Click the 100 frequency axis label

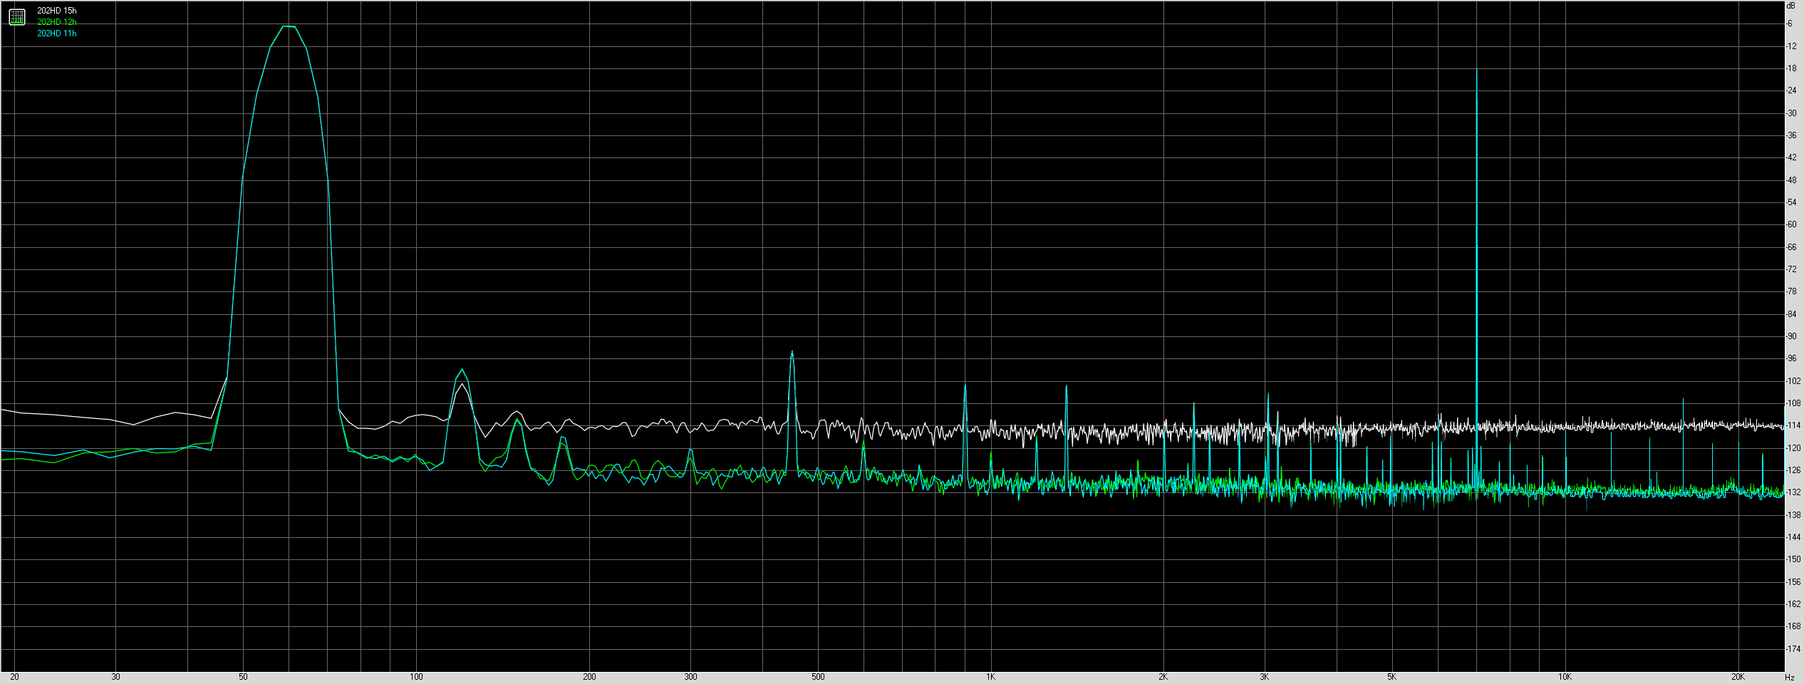pyautogui.click(x=415, y=677)
